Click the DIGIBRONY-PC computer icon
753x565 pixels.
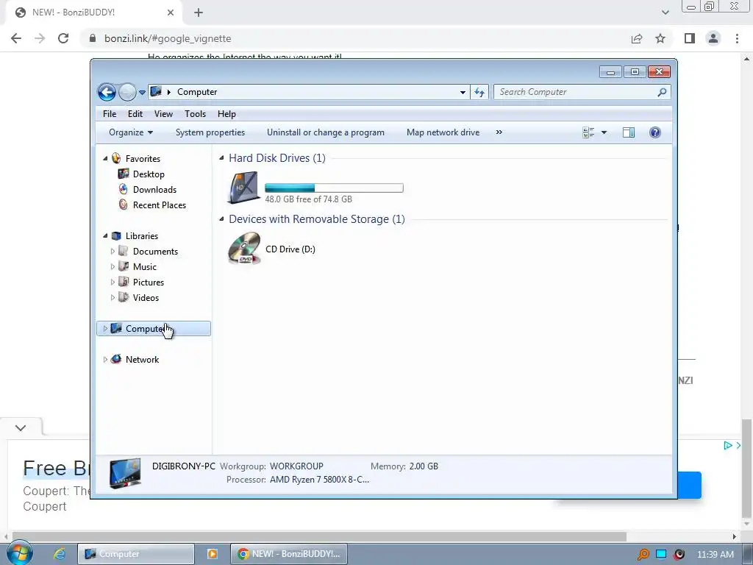click(x=125, y=473)
